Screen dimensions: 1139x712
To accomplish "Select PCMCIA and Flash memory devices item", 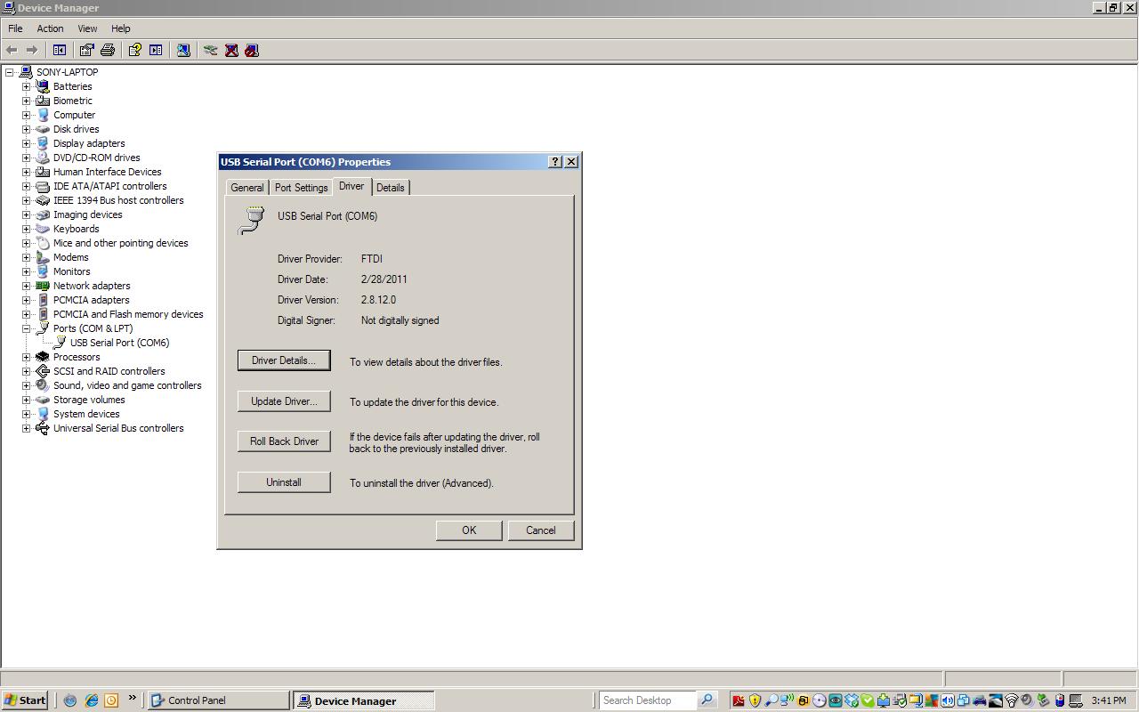I will coord(128,314).
